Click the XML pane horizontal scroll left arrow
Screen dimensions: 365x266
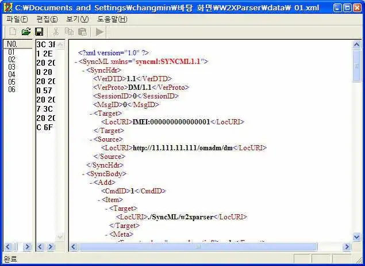(74, 246)
